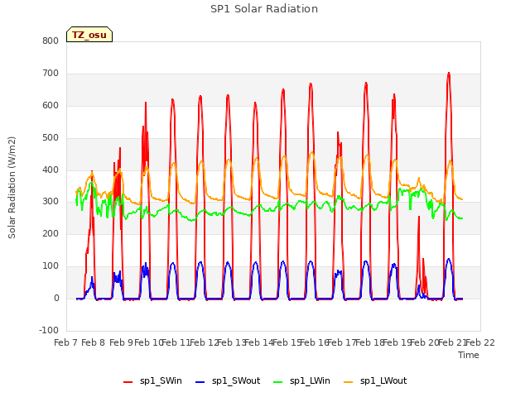Click the 700 y-axis tick label
530x397 pixels.
51,74
